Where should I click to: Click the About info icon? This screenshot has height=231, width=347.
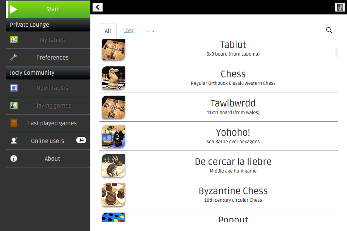click(x=14, y=158)
